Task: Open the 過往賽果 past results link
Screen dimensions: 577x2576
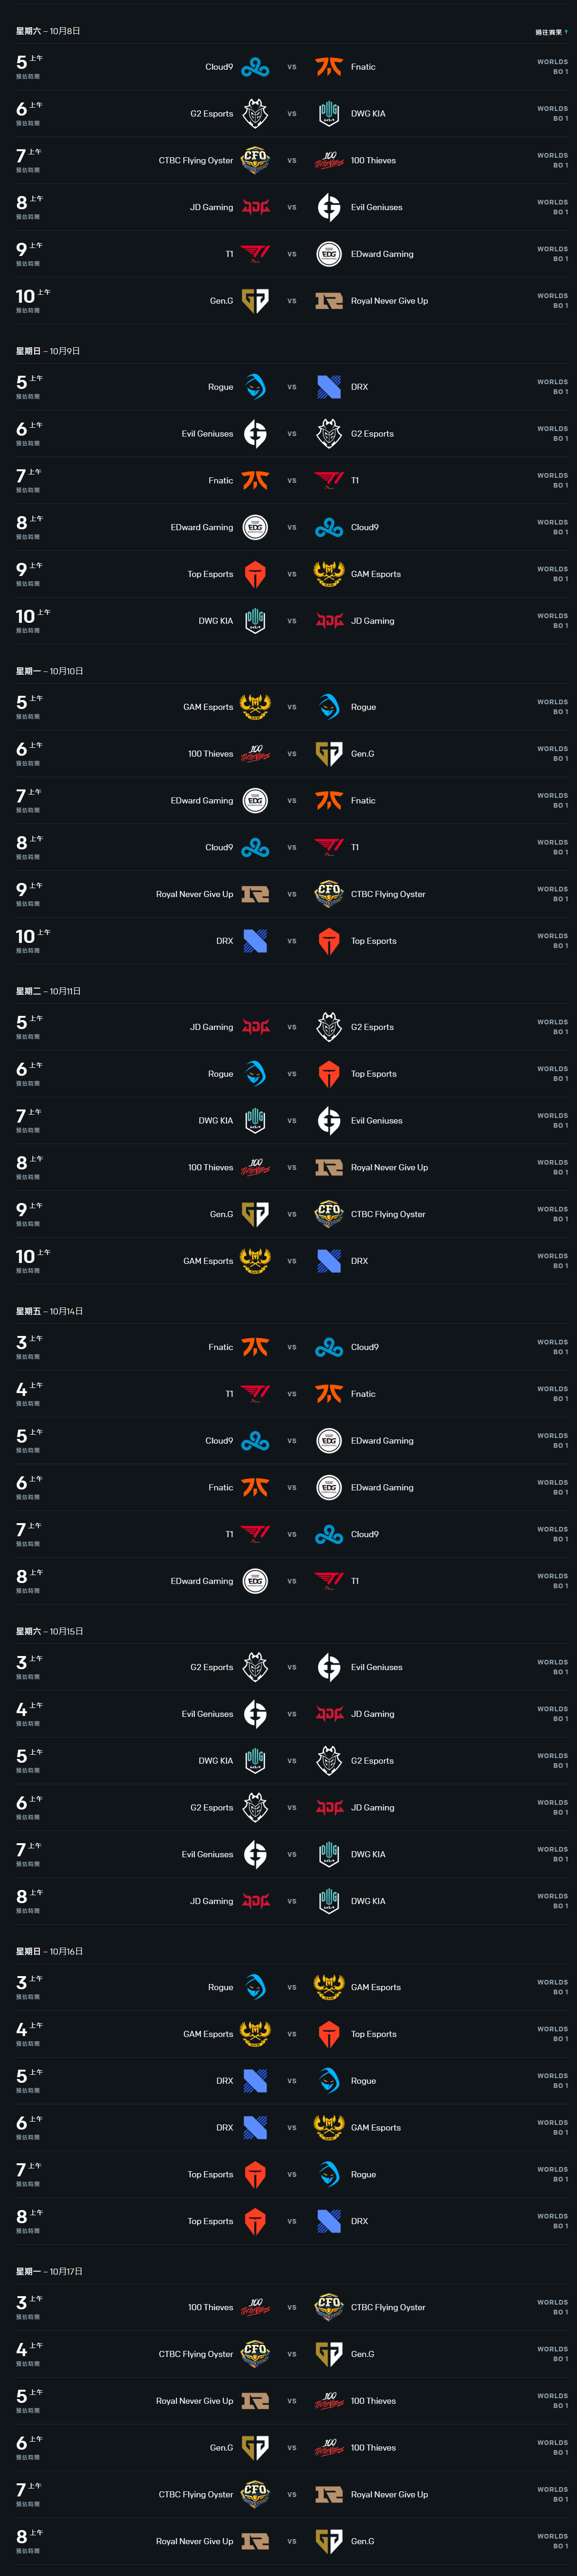Action: pyautogui.click(x=550, y=32)
